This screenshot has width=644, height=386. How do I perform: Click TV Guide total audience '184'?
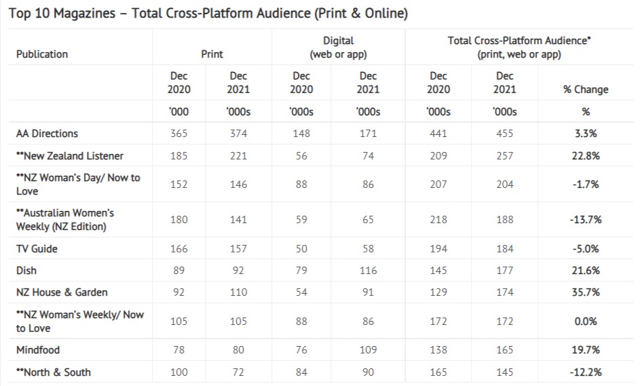[504, 249]
